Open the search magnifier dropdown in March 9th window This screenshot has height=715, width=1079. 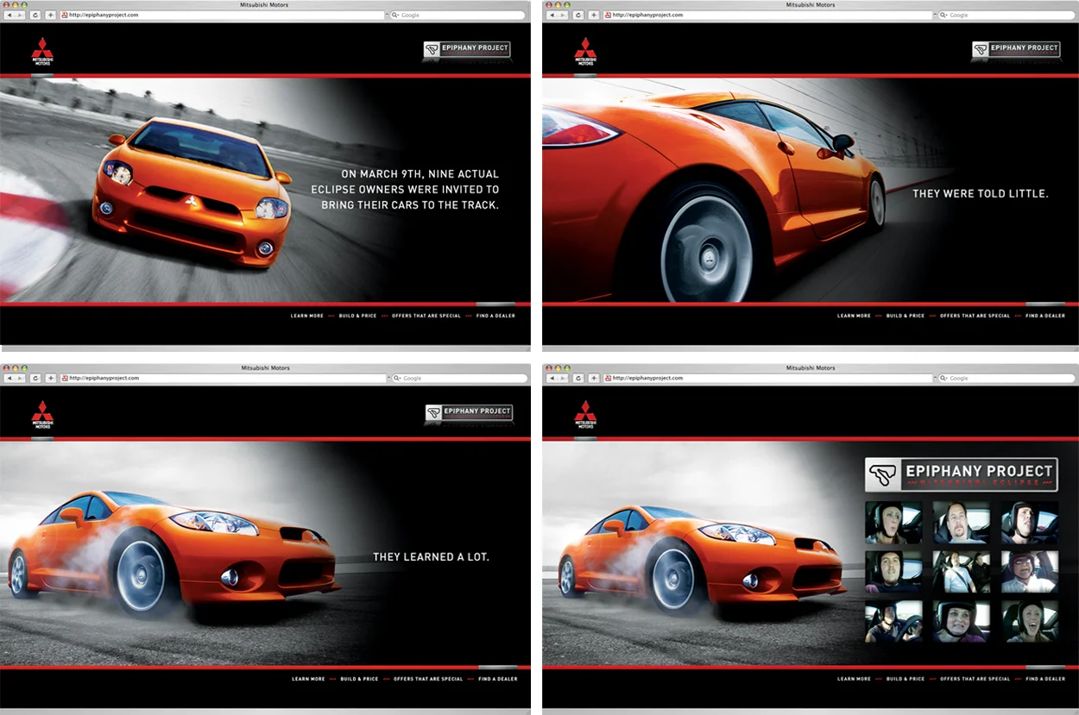[396, 16]
